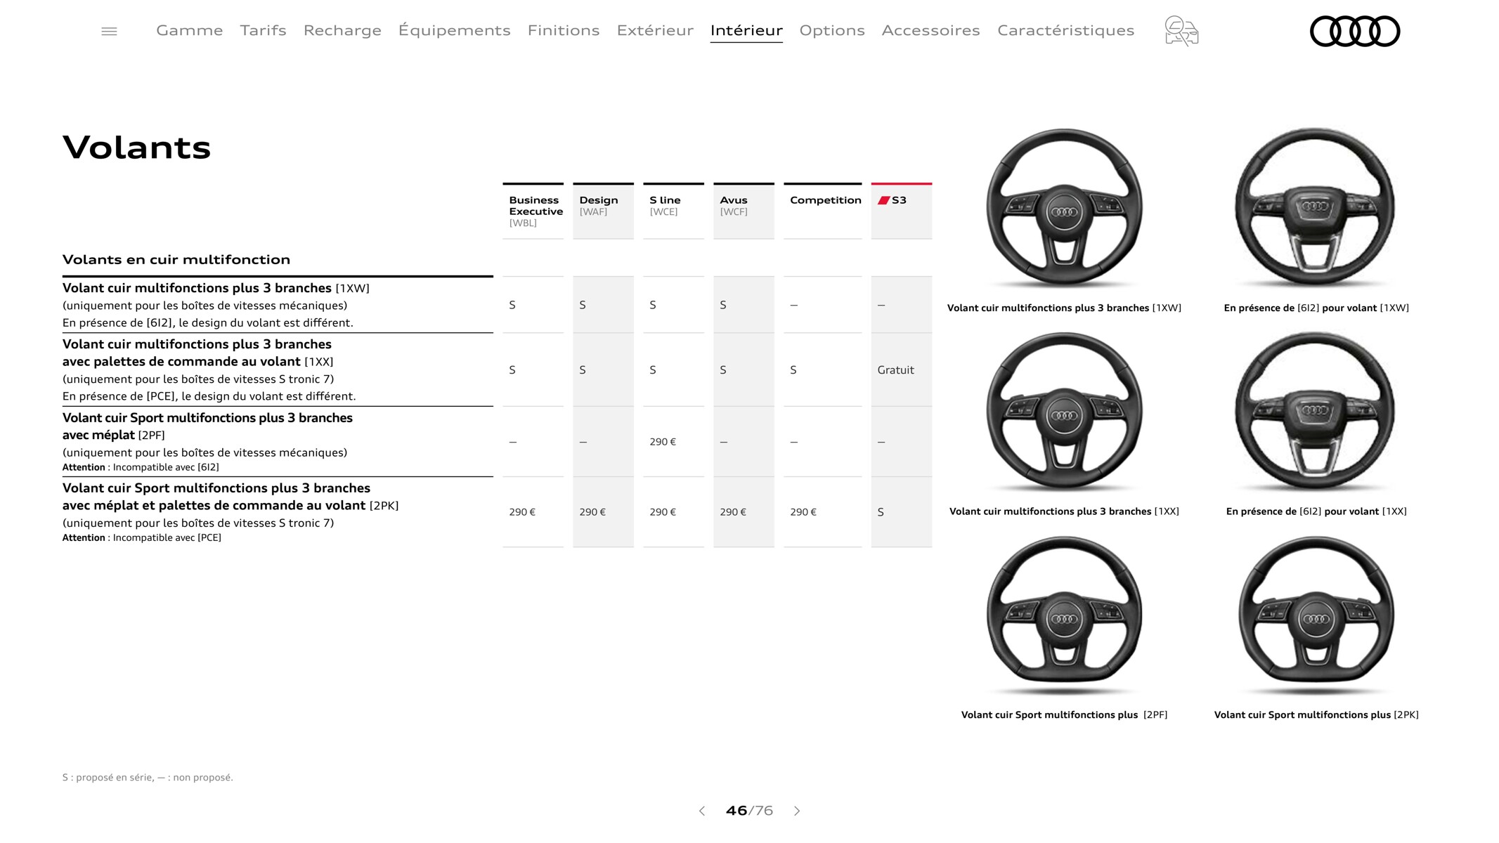Select the Intérieur tab
The height and width of the screenshot is (843, 1499).
click(746, 30)
